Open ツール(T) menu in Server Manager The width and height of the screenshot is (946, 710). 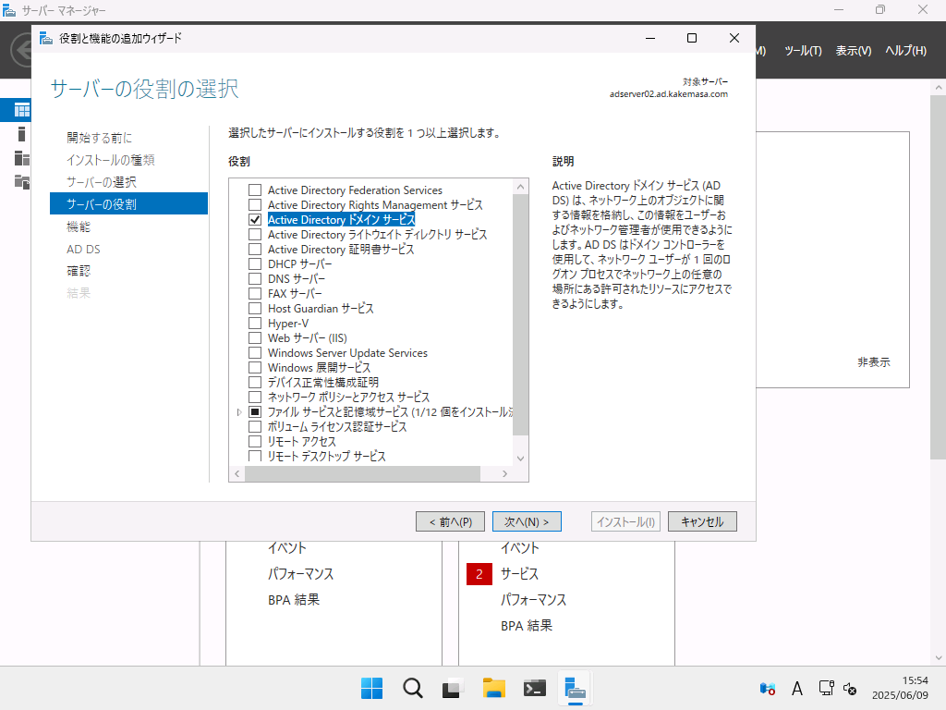(803, 51)
